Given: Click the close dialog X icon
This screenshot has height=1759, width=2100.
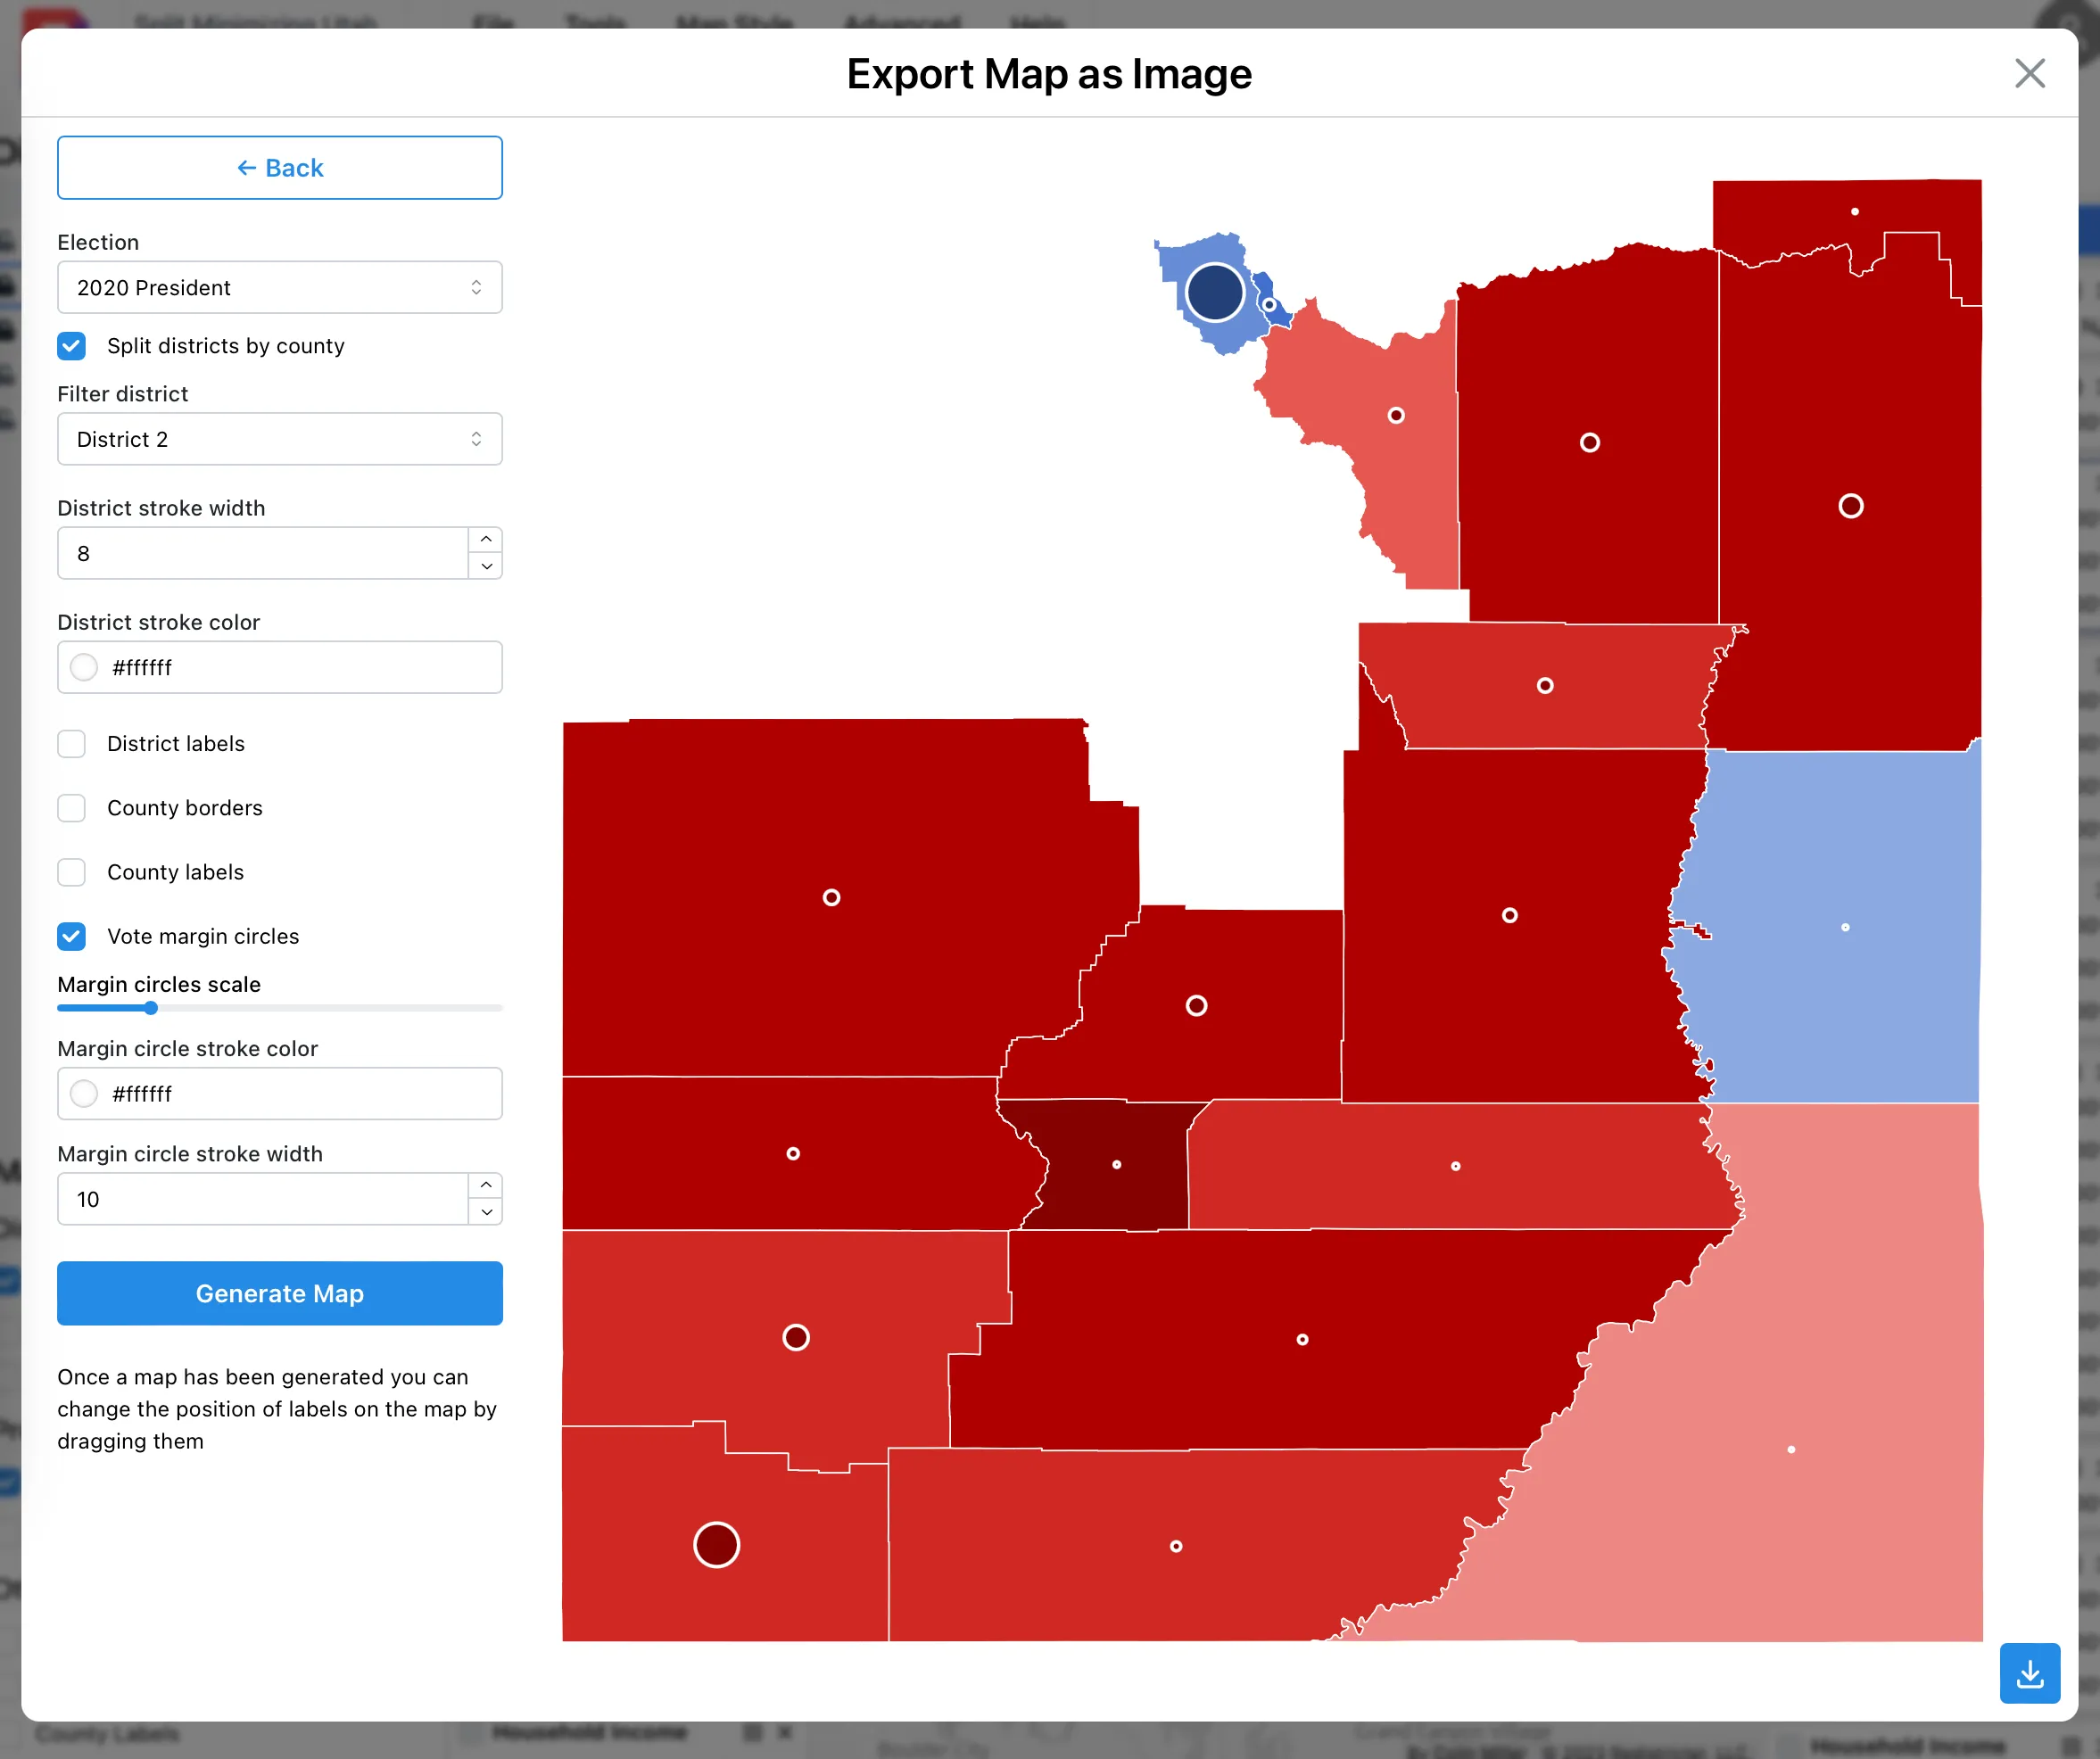Looking at the screenshot, I should (x=2029, y=73).
